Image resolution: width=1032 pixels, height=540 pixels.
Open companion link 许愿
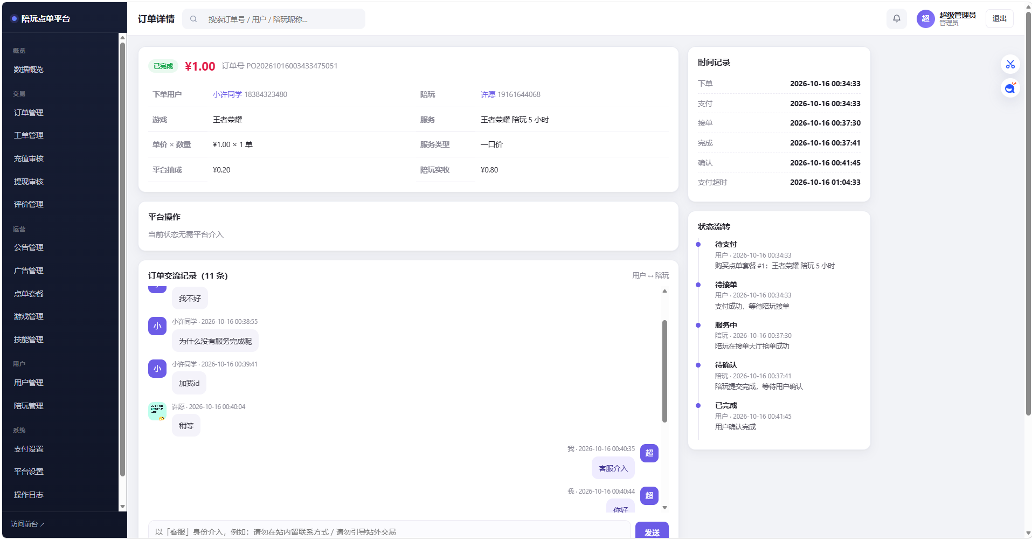coord(488,94)
